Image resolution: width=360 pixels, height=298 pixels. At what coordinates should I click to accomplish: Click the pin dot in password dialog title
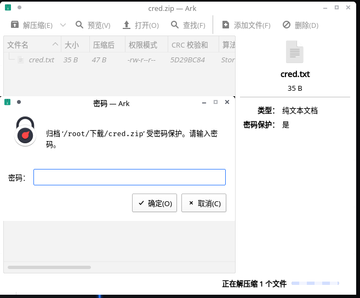[19, 102]
